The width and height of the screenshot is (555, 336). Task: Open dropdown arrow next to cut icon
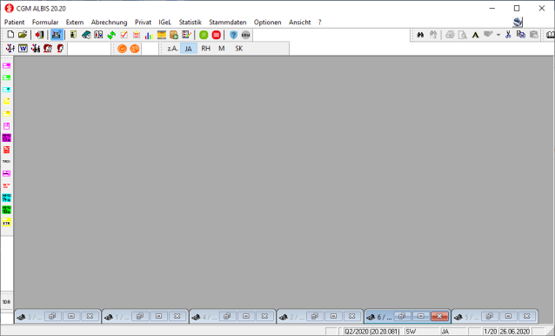[x=498, y=35]
